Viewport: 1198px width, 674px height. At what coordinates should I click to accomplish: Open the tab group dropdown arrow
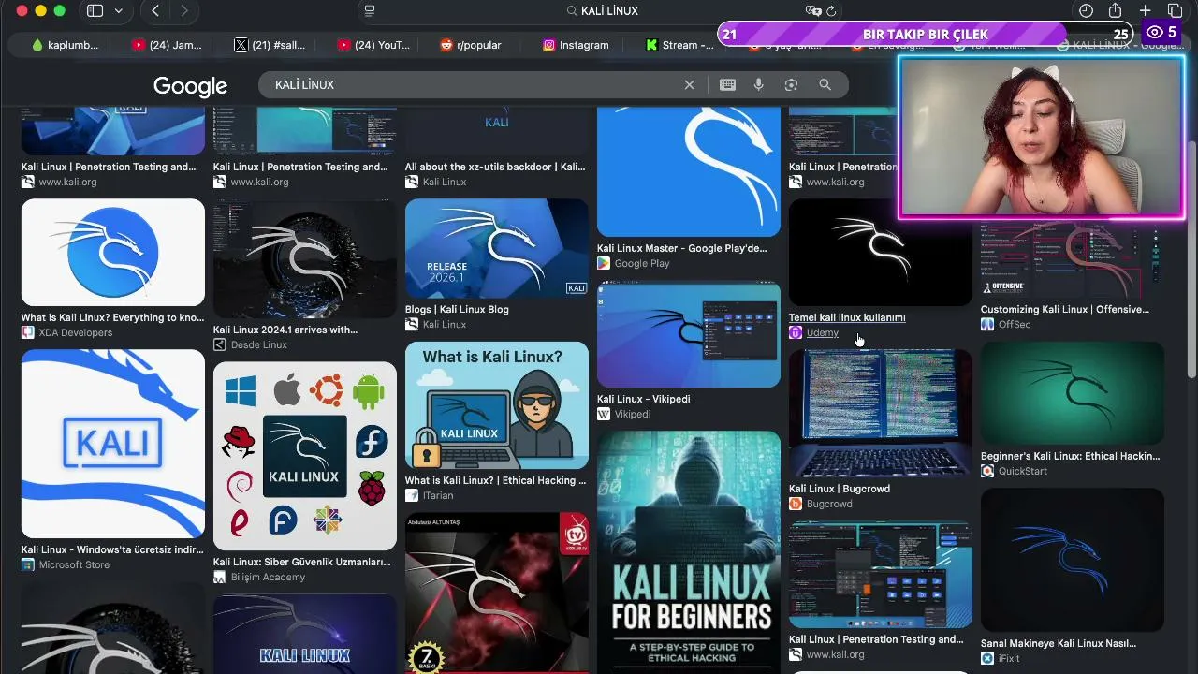[x=118, y=11]
